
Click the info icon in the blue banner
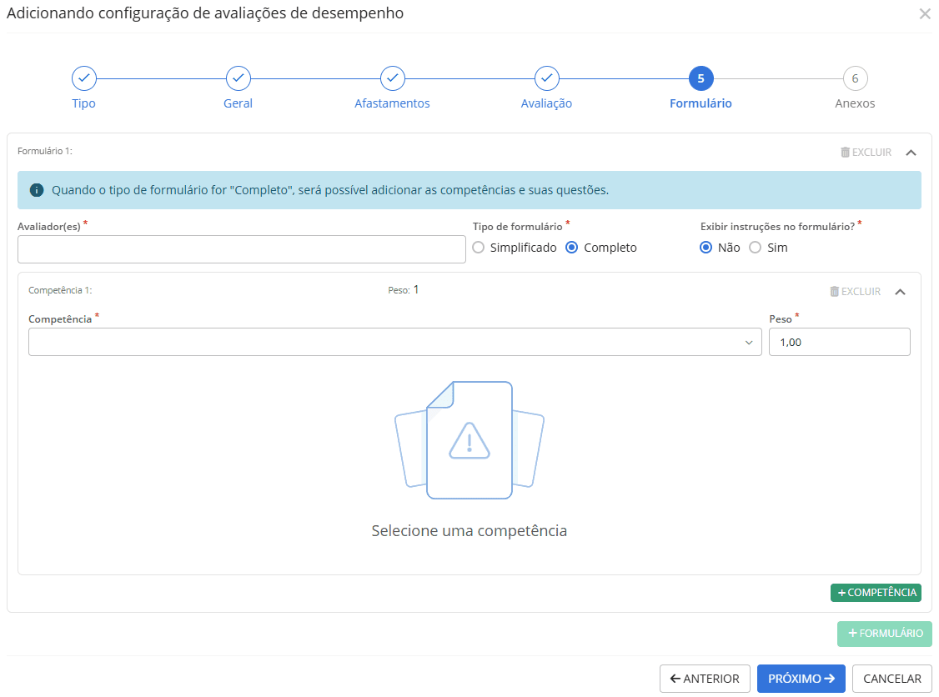pyautogui.click(x=37, y=190)
